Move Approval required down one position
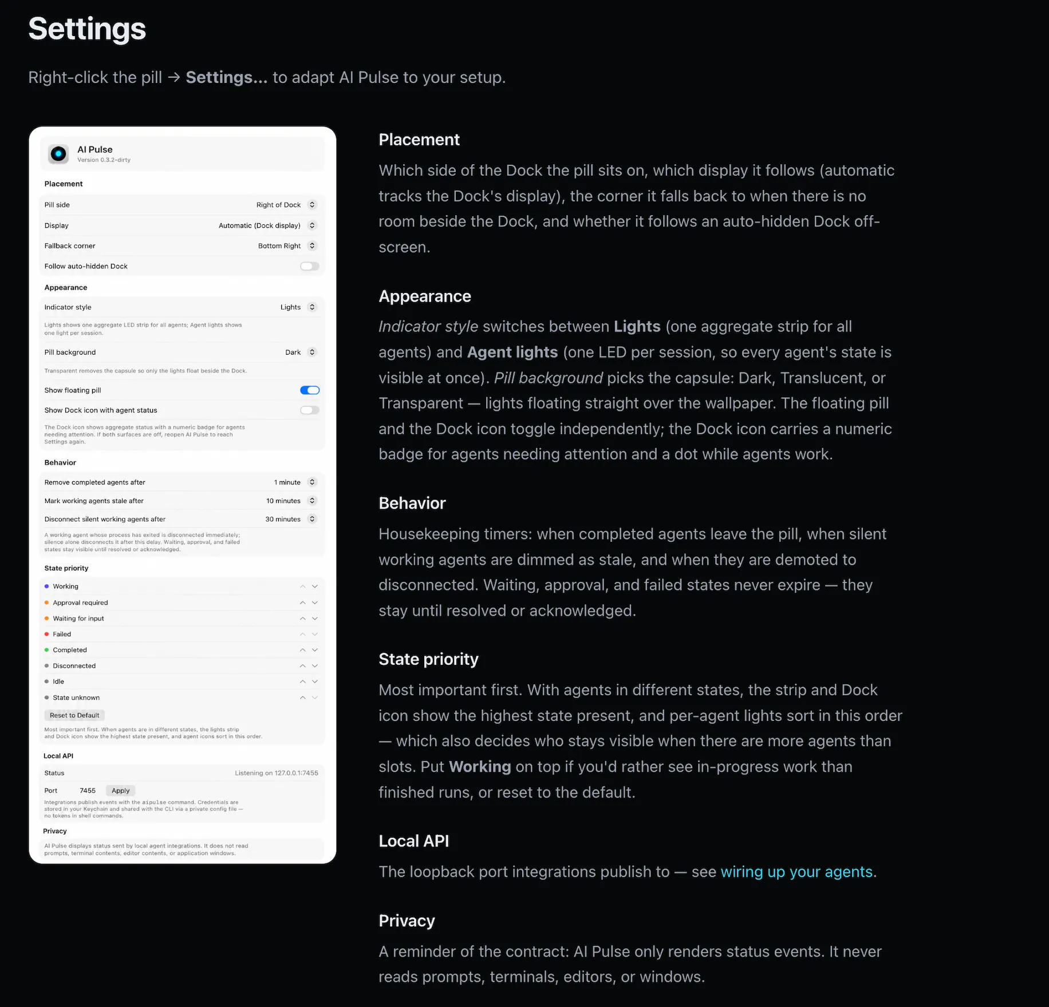1049x1007 pixels. (x=315, y=602)
